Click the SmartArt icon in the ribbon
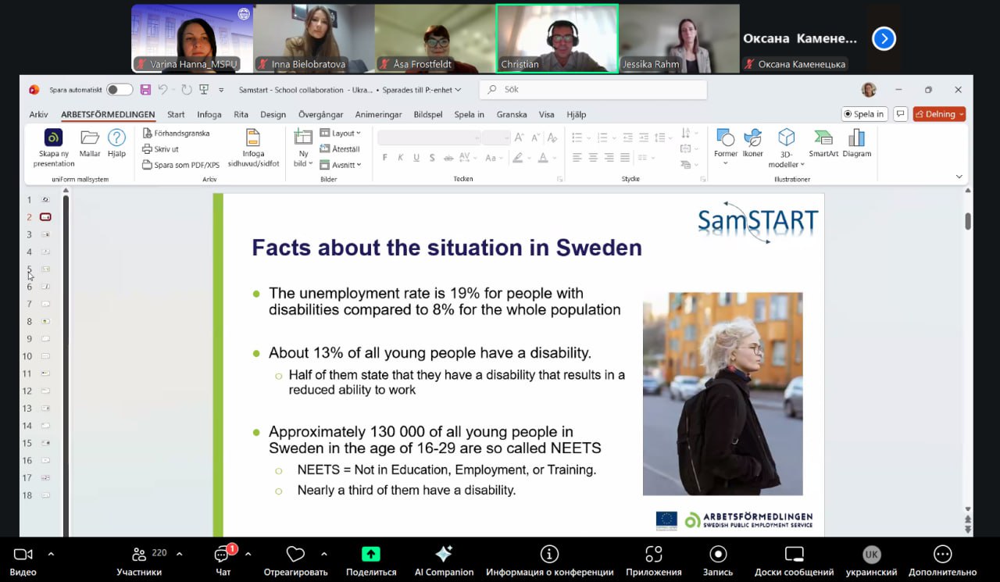The image size is (1000, 582). click(x=823, y=139)
